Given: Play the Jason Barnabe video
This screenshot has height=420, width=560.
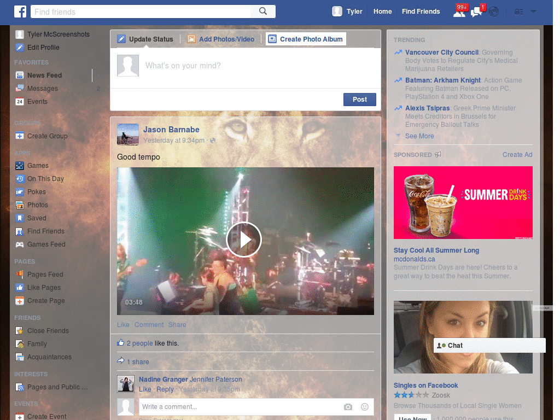Looking at the screenshot, I should coord(244,240).
